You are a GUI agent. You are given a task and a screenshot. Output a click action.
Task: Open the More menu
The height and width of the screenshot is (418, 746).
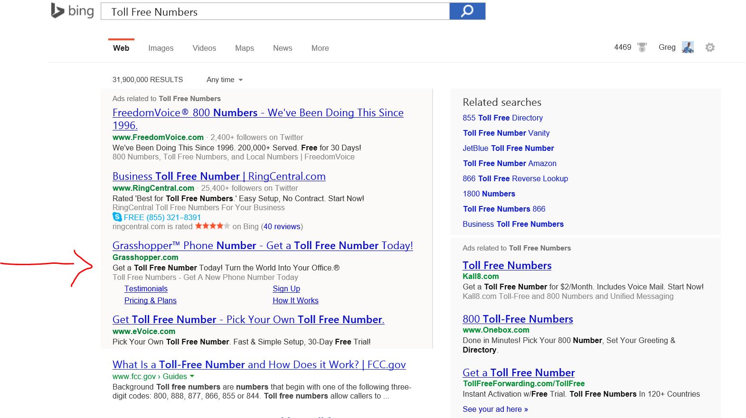[x=320, y=48]
